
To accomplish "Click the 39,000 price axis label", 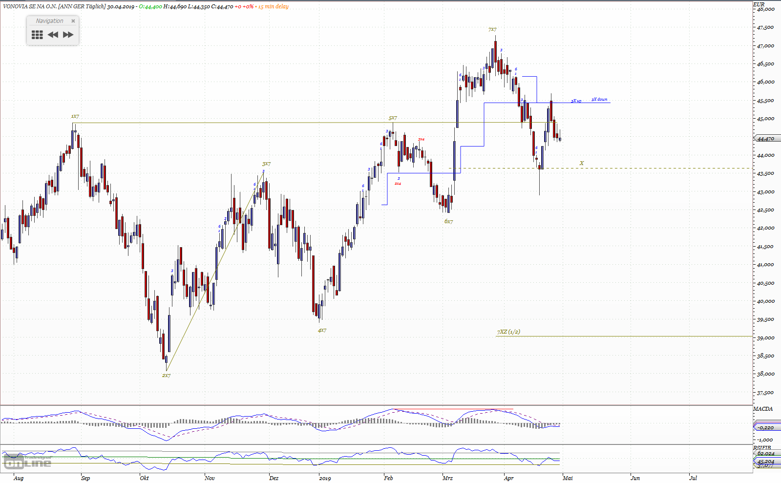I will [765, 338].
